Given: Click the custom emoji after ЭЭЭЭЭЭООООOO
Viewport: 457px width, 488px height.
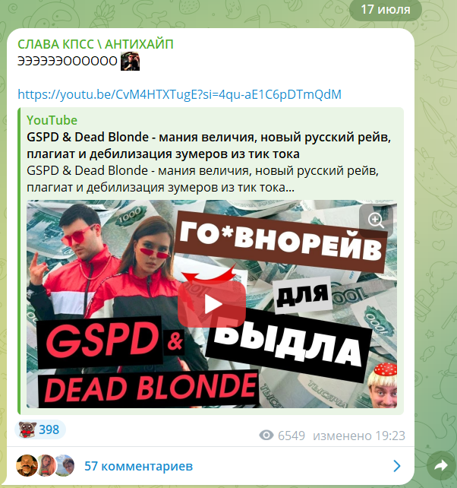Looking at the screenshot, I should tap(130, 61).
